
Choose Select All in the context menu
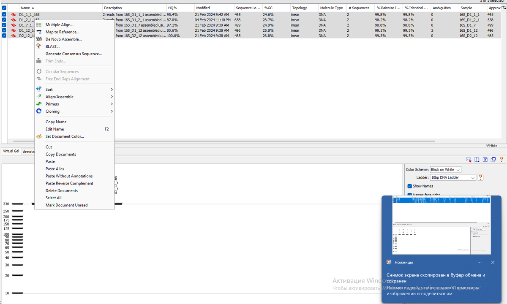coord(74,198)
